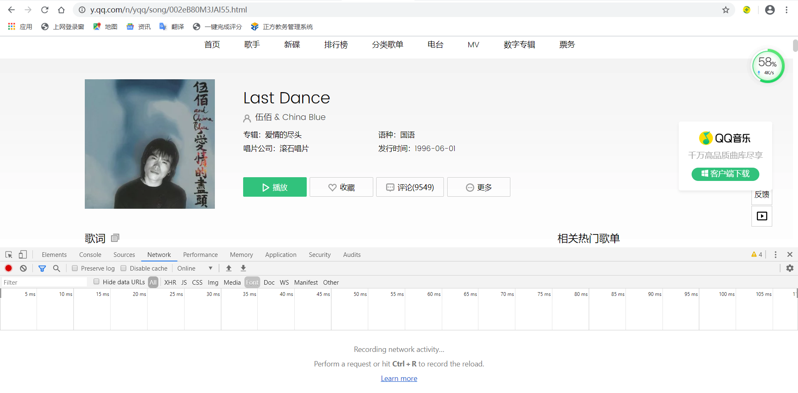This screenshot has width=798, height=393.
Task: Open the network filter funnel icon
Action: point(42,268)
